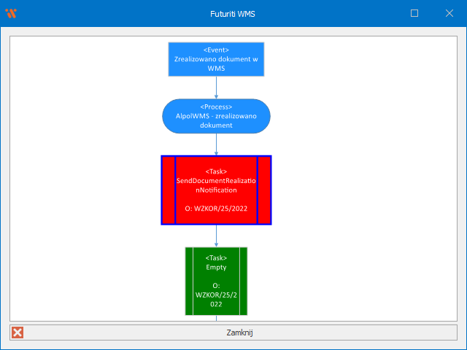Click connector line below the Empty task
Viewport: 467px width, 350px height.
click(217, 318)
